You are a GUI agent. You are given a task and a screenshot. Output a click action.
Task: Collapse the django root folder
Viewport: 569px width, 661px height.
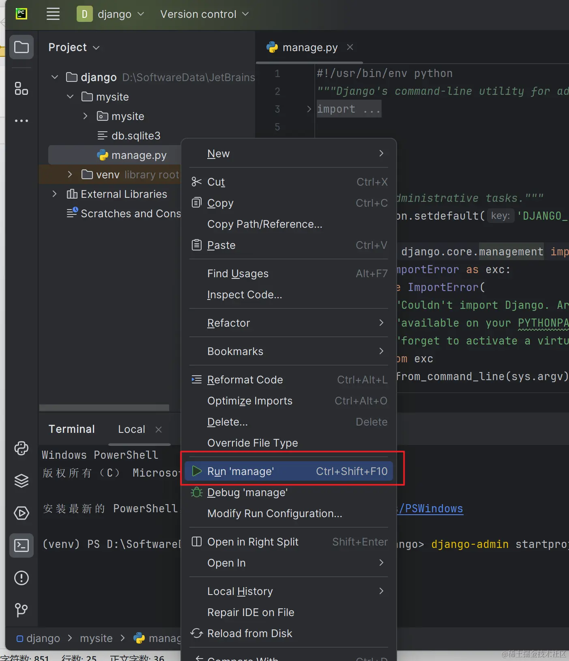coord(55,77)
